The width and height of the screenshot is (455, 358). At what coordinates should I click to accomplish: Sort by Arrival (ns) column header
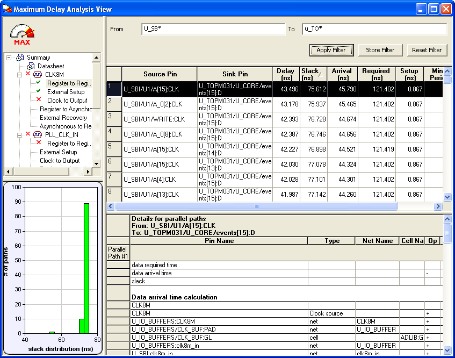coord(342,74)
